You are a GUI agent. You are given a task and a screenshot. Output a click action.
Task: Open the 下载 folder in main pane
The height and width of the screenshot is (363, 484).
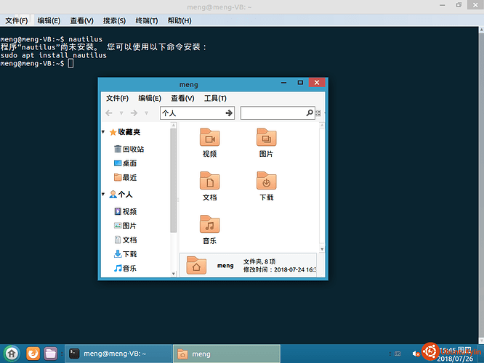(267, 186)
